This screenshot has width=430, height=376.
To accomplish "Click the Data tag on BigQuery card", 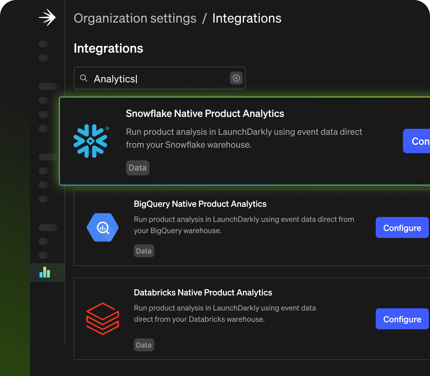I will click(x=144, y=251).
